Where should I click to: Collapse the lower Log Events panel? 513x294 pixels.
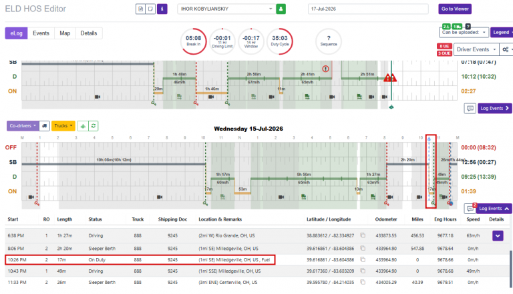[x=494, y=209]
